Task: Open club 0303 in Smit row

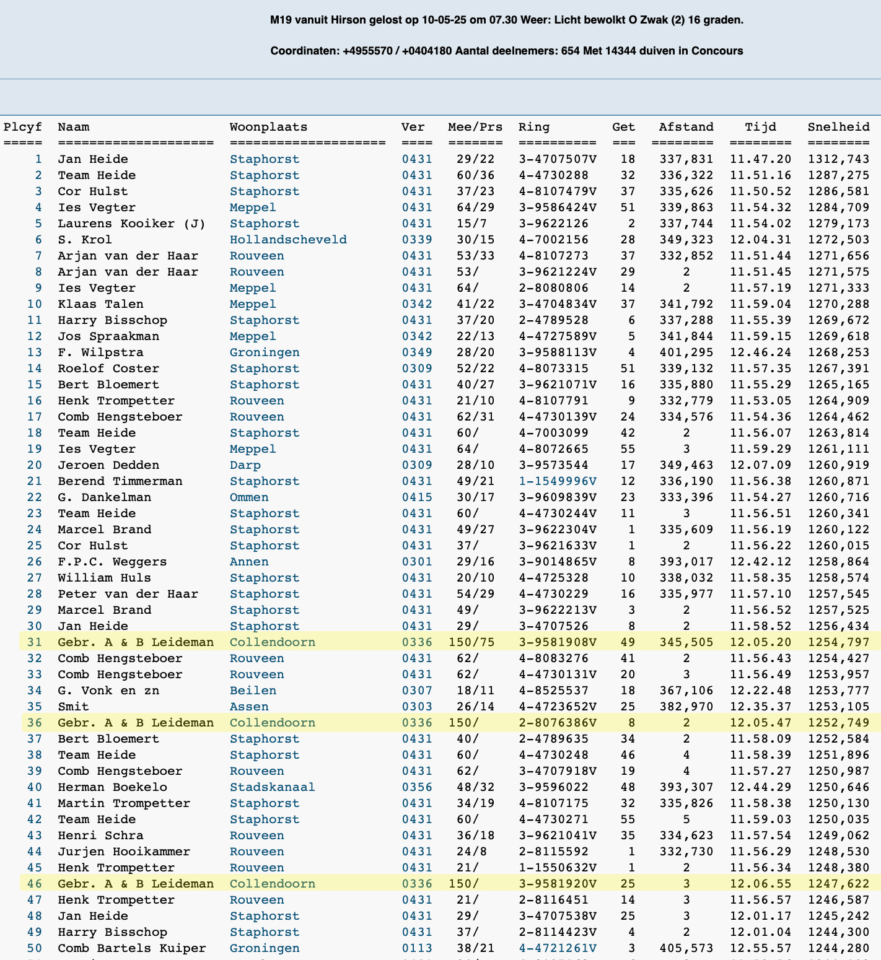Action: pos(417,707)
